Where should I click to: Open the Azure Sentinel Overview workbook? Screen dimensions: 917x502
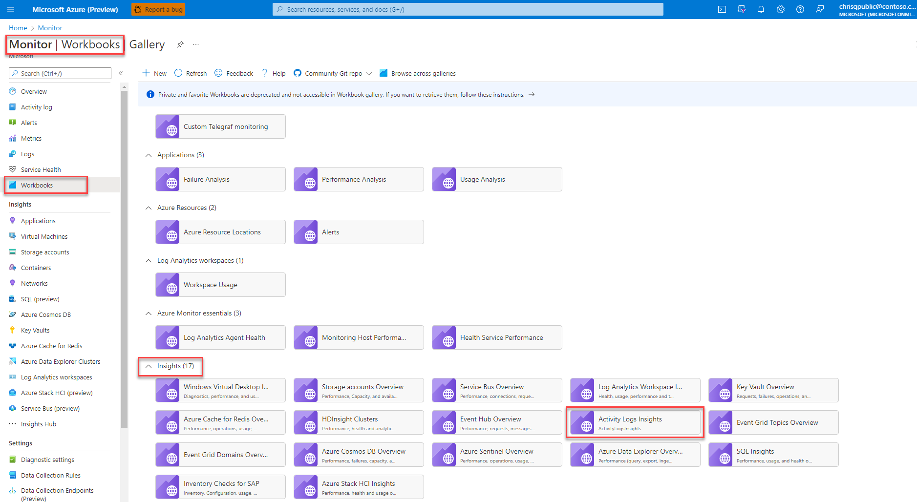click(497, 455)
